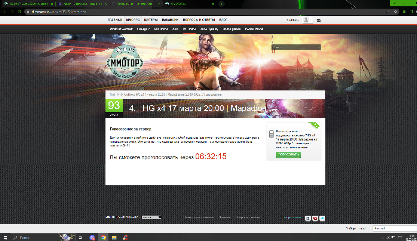The width and height of the screenshot is (417, 241).
Task: Select Aion game category
Action: click(175, 29)
